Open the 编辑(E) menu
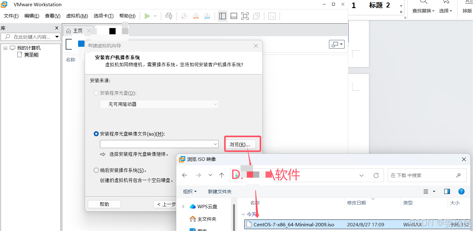Viewport: 473px width, 231px height. click(32, 16)
